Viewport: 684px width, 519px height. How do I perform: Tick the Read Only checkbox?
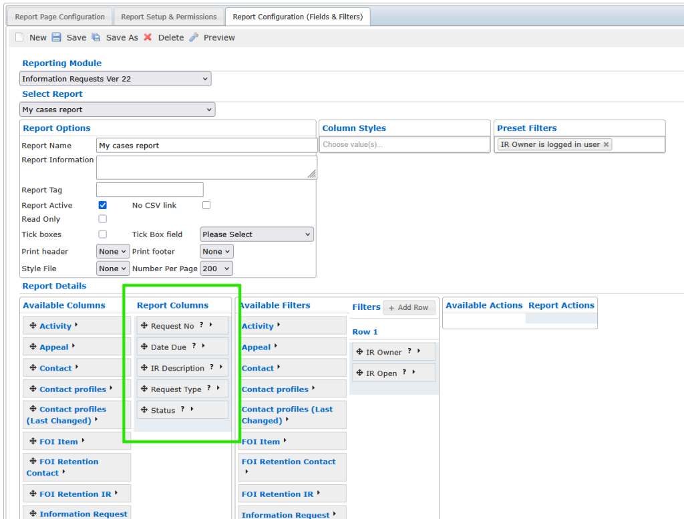[x=103, y=219]
